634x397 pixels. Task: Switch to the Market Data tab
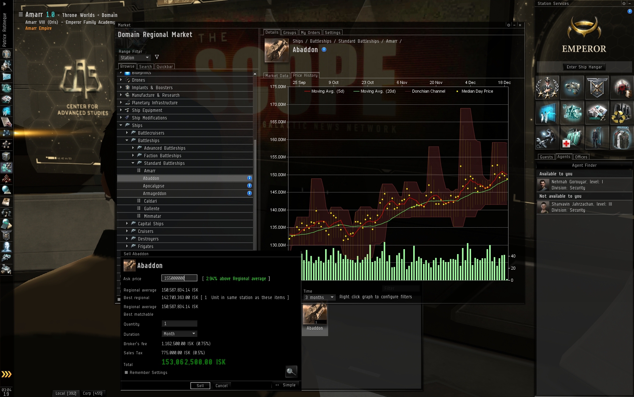pyautogui.click(x=277, y=76)
